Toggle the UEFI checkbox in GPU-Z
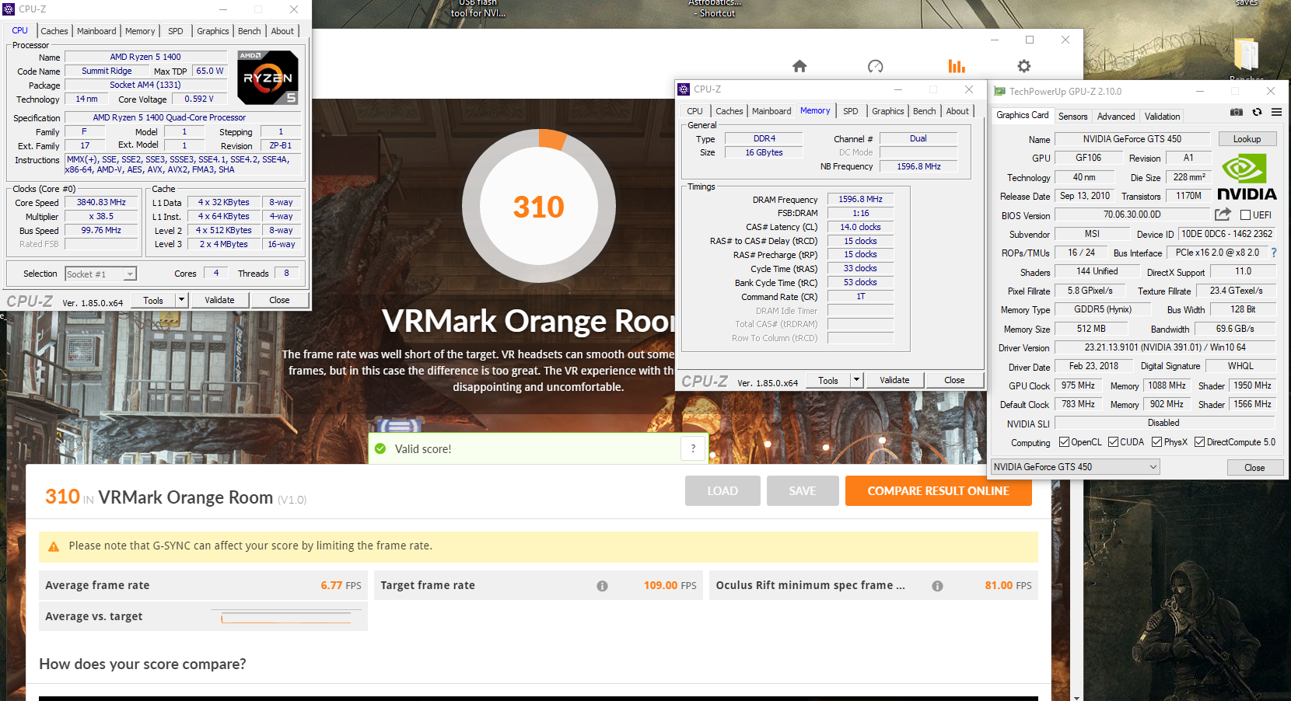The height and width of the screenshot is (701, 1291). click(x=1245, y=215)
